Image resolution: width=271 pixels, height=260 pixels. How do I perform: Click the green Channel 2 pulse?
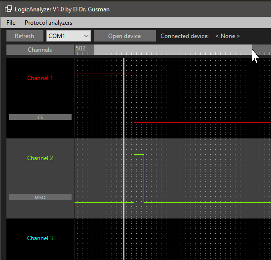[x=139, y=178]
